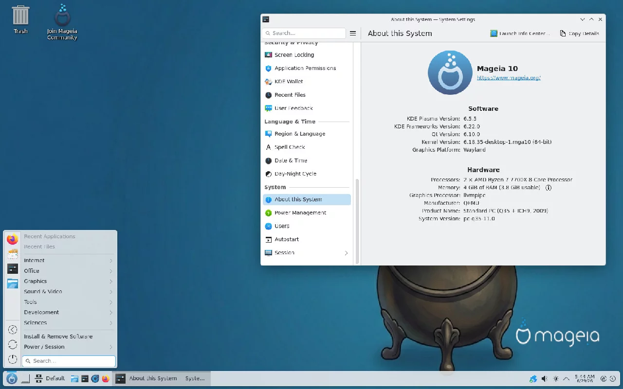Viewport: 623px width, 389px height.
Task: Open the Trash desktop icon
Action: [20, 19]
